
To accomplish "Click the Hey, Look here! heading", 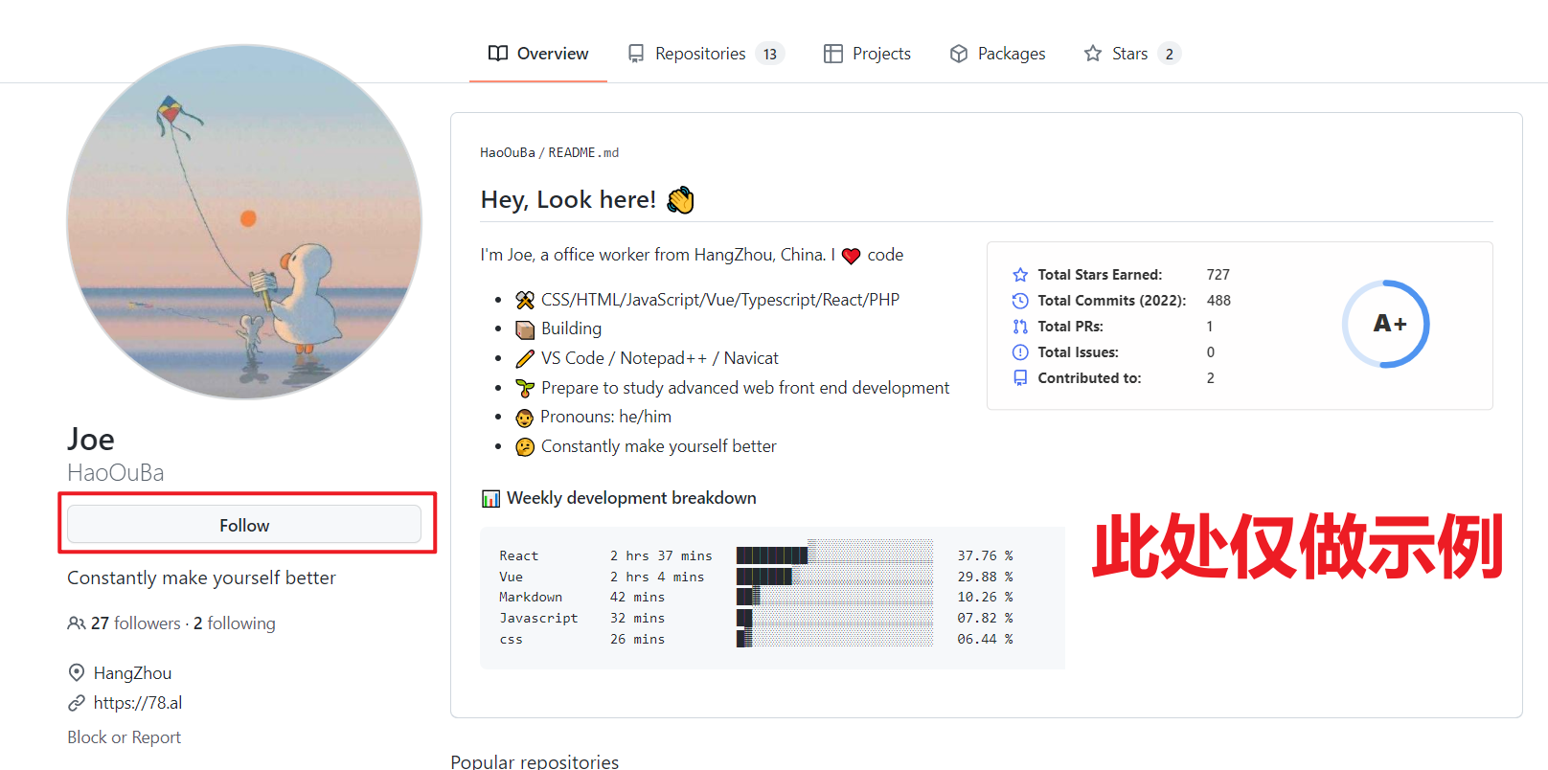I will [x=568, y=199].
